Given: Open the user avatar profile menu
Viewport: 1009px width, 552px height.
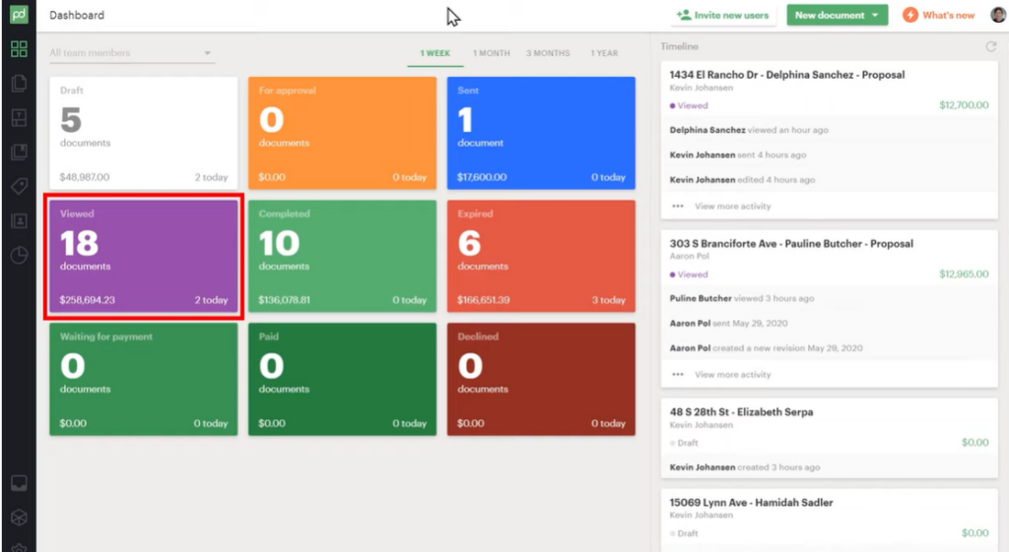Looking at the screenshot, I should 998,14.
